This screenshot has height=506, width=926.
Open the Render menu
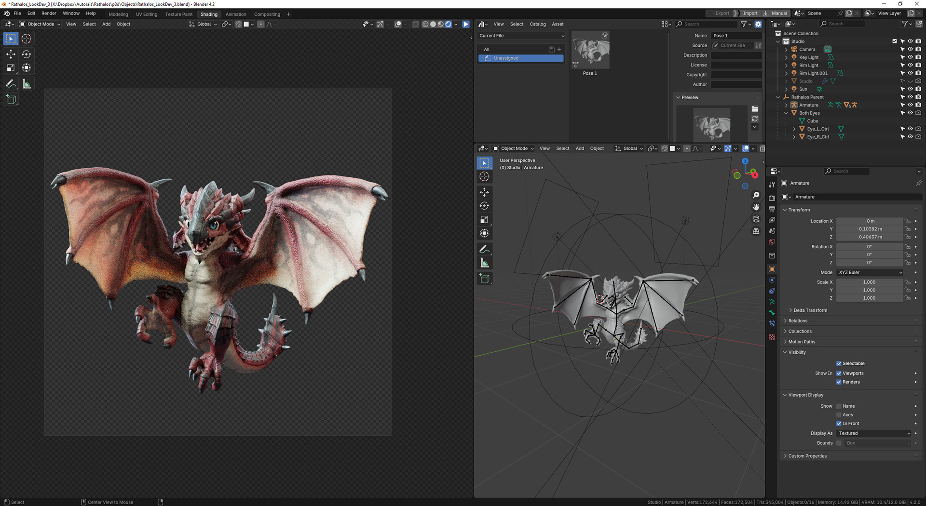point(49,13)
